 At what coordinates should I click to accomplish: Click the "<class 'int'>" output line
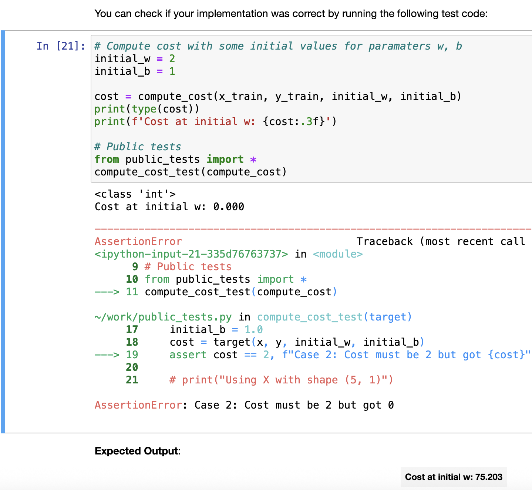(x=135, y=194)
